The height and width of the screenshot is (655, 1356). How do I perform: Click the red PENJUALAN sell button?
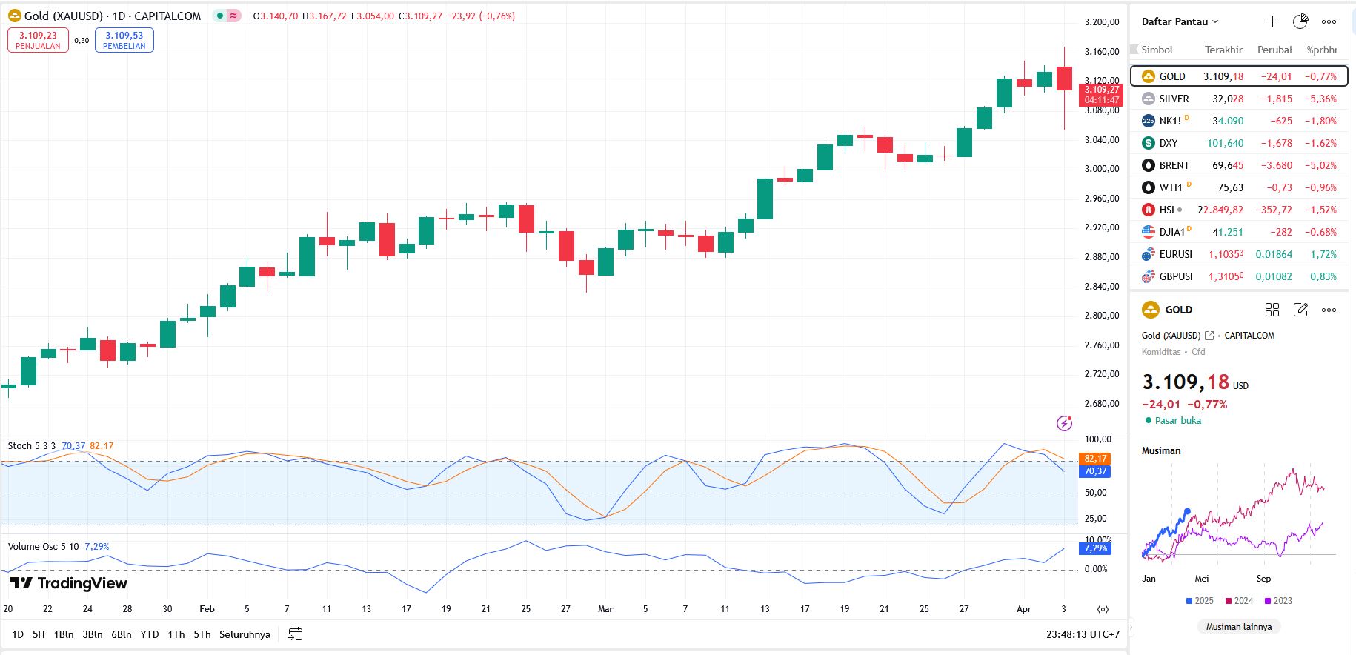coord(38,40)
